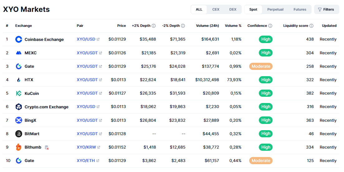Click the Coinbase Exchange logo icon
344x172 pixels.
(x=19, y=39)
